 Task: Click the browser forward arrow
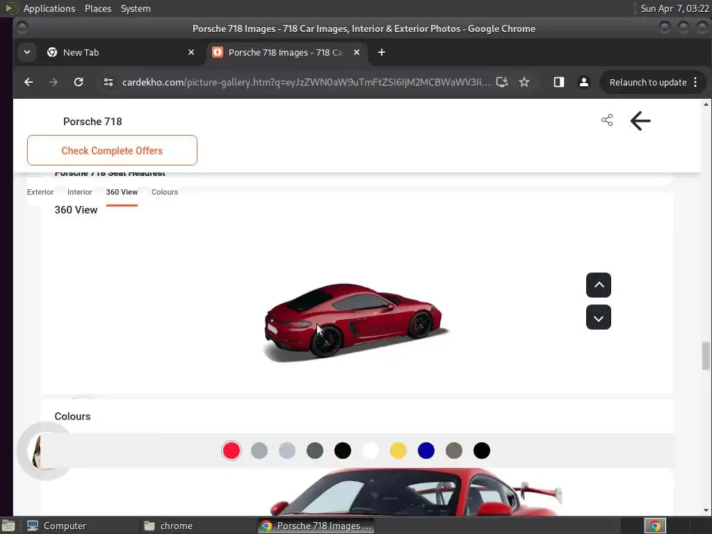point(53,82)
